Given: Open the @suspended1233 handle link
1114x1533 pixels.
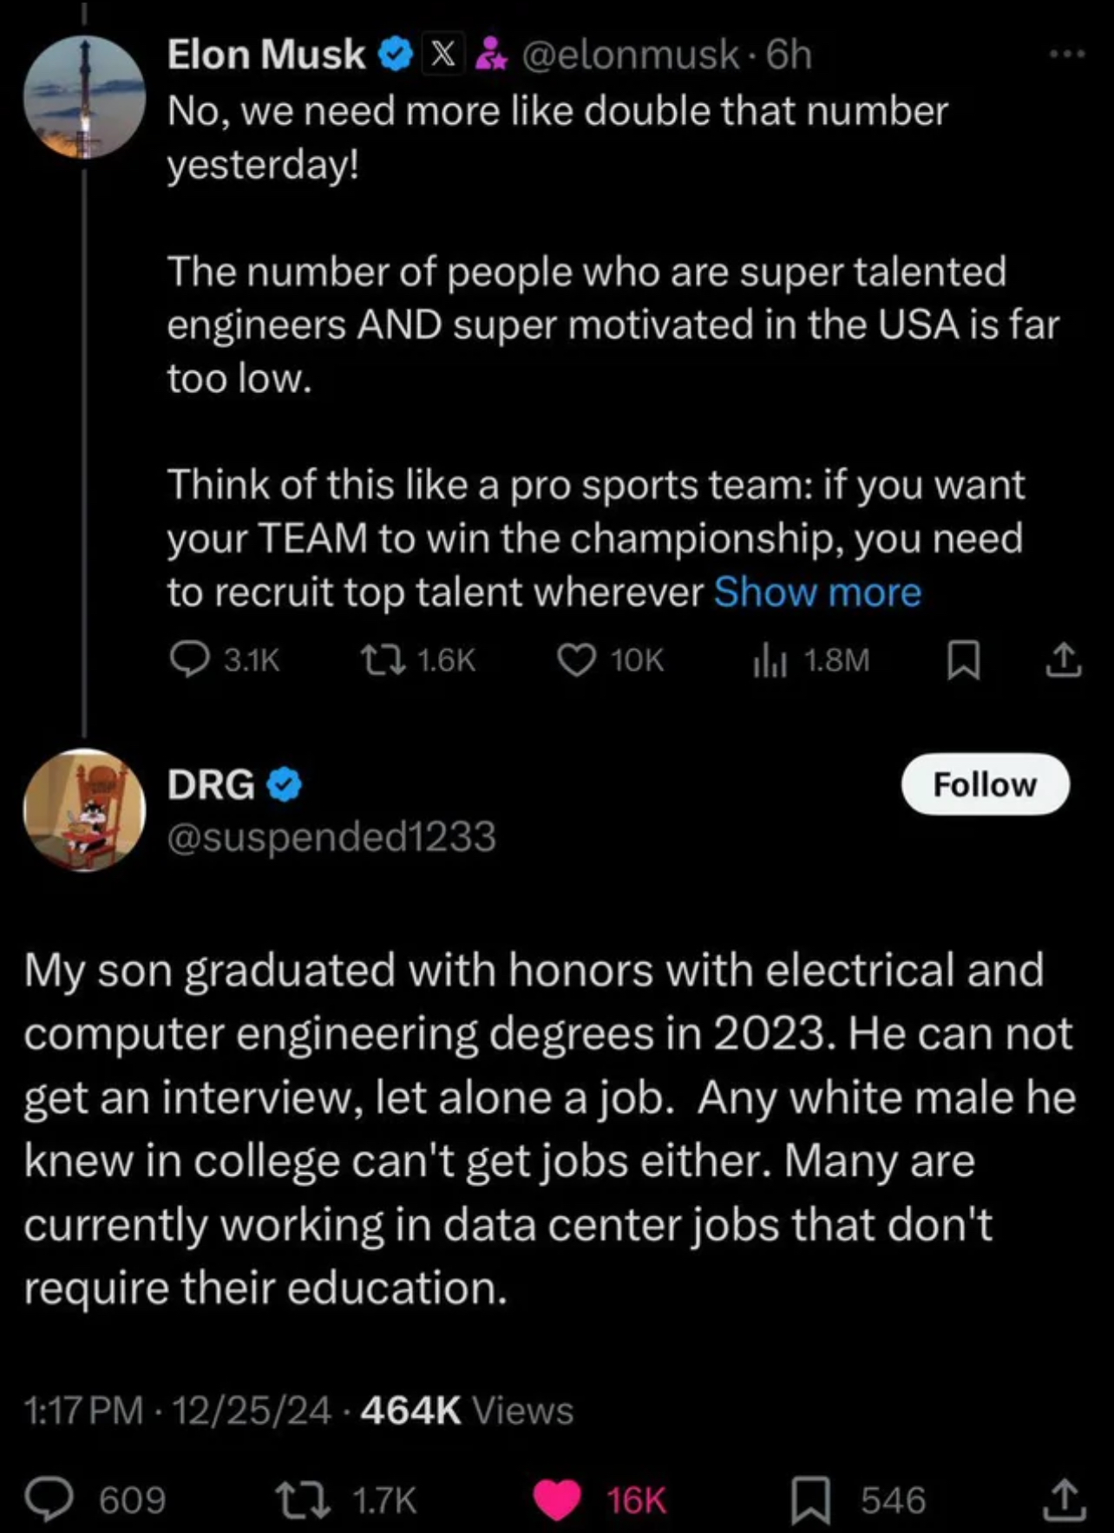Looking at the screenshot, I should click(x=331, y=836).
